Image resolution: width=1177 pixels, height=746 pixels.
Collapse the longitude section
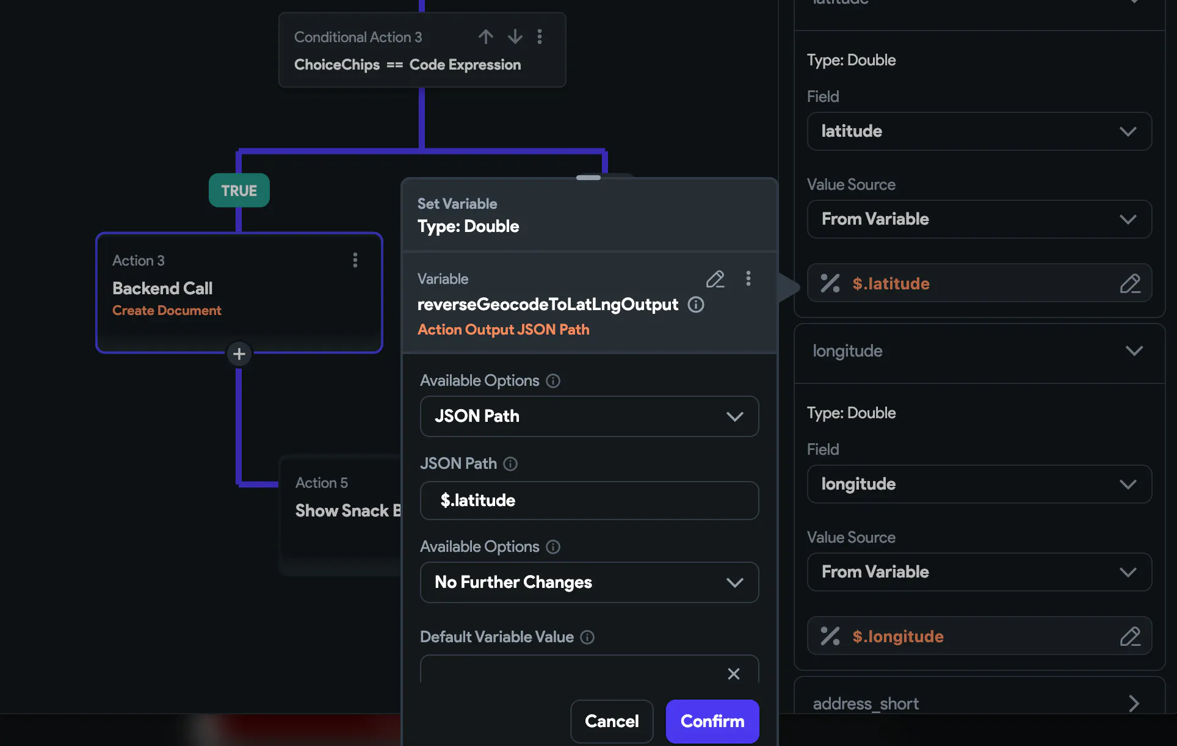(x=1134, y=351)
